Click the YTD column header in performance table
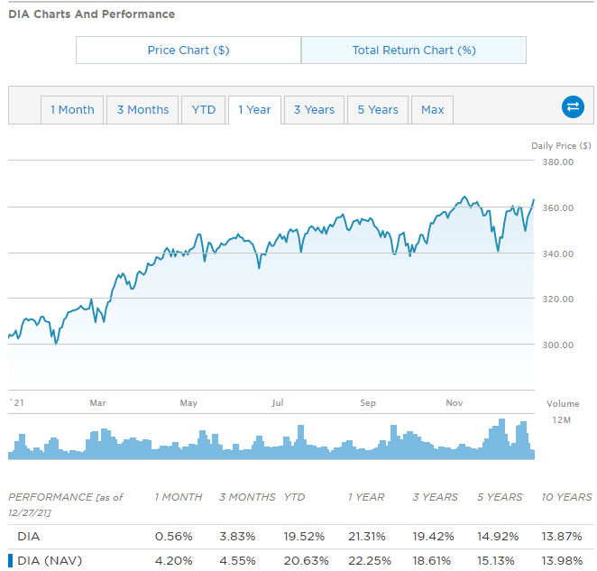 coord(294,497)
